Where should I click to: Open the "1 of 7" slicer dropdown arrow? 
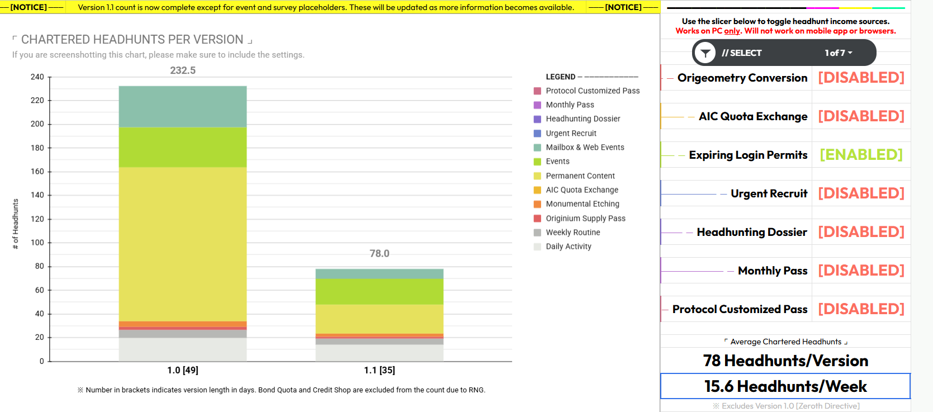[850, 53]
